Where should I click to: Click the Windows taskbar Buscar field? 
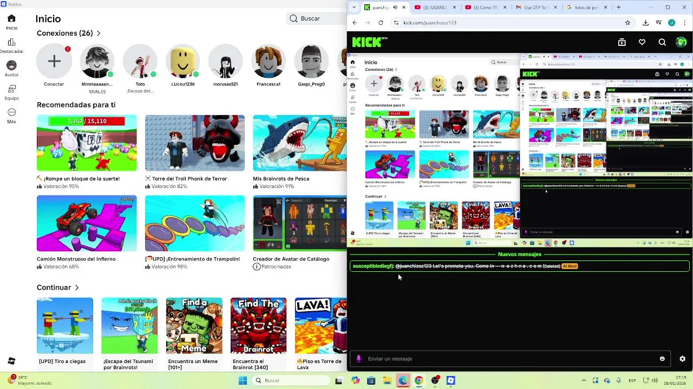tap(291, 380)
